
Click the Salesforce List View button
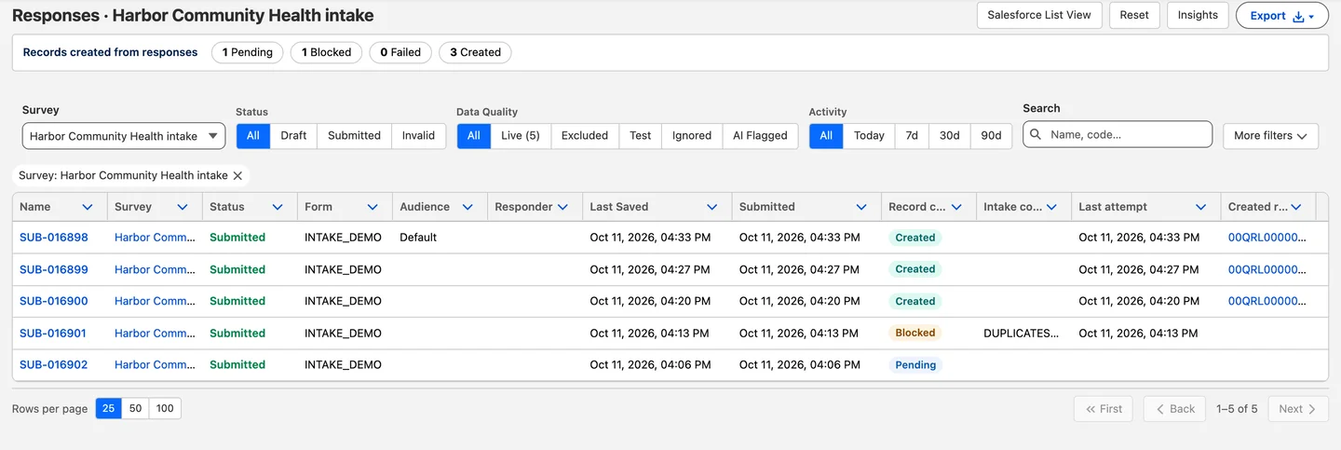(x=1039, y=15)
